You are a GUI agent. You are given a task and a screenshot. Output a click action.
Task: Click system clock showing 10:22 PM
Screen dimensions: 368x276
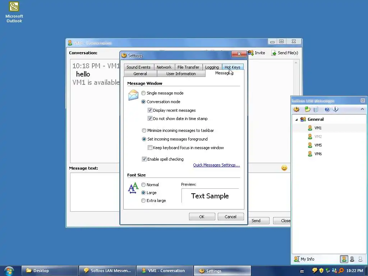(x=354, y=271)
